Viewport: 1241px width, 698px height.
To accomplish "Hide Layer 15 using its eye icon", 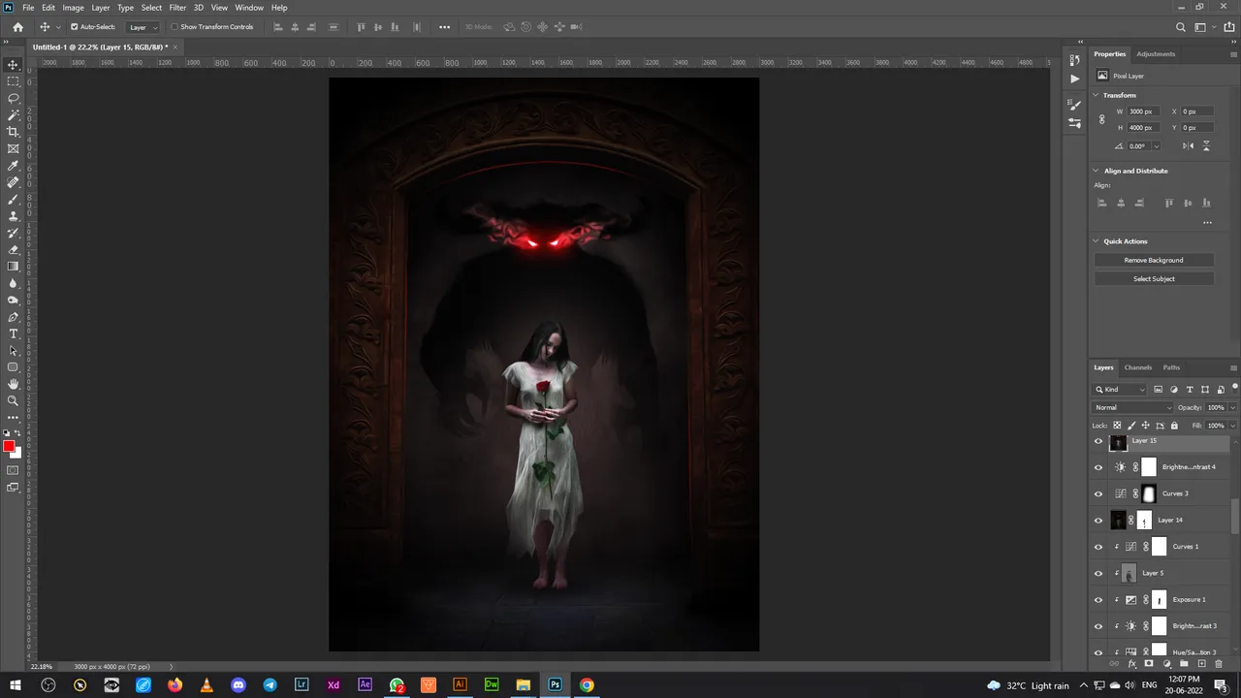I will [1098, 441].
